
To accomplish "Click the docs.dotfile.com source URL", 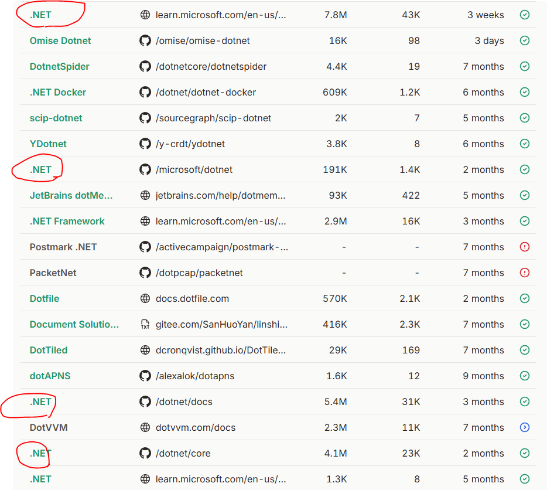I will pyautogui.click(x=192, y=299).
